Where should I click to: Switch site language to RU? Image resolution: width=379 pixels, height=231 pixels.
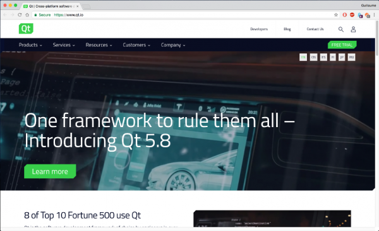point(351,57)
